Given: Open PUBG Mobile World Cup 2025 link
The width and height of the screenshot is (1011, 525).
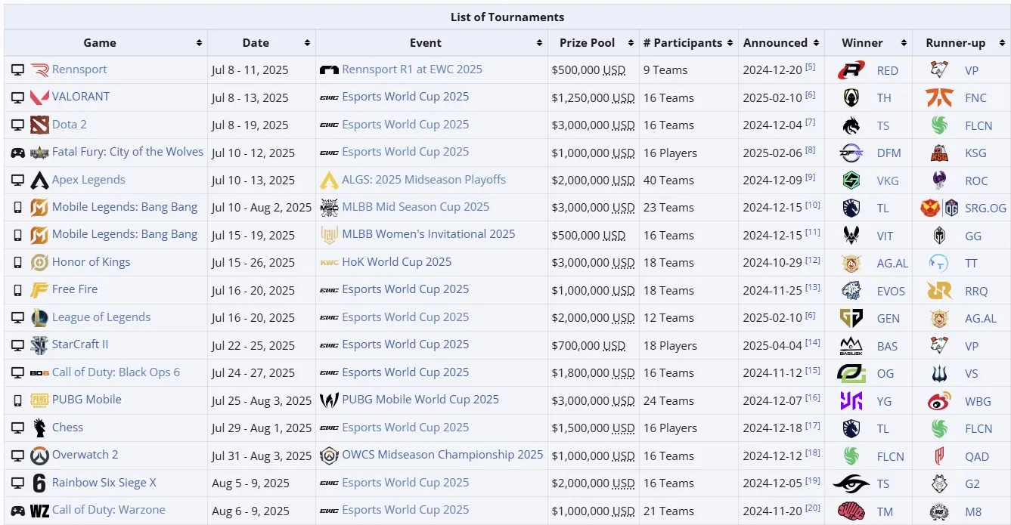Looking at the screenshot, I should pyautogui.click(x=420, y=400).
